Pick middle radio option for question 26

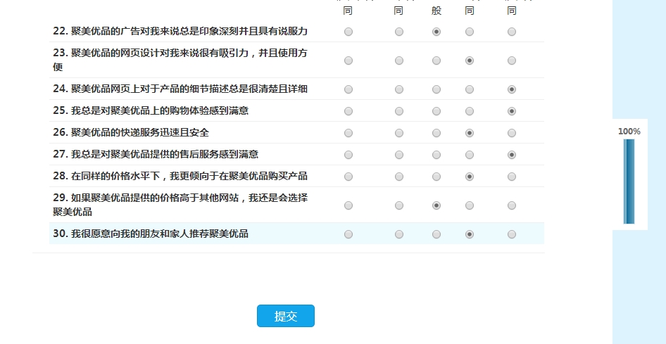pyautogui.click(x=436, y=133)
